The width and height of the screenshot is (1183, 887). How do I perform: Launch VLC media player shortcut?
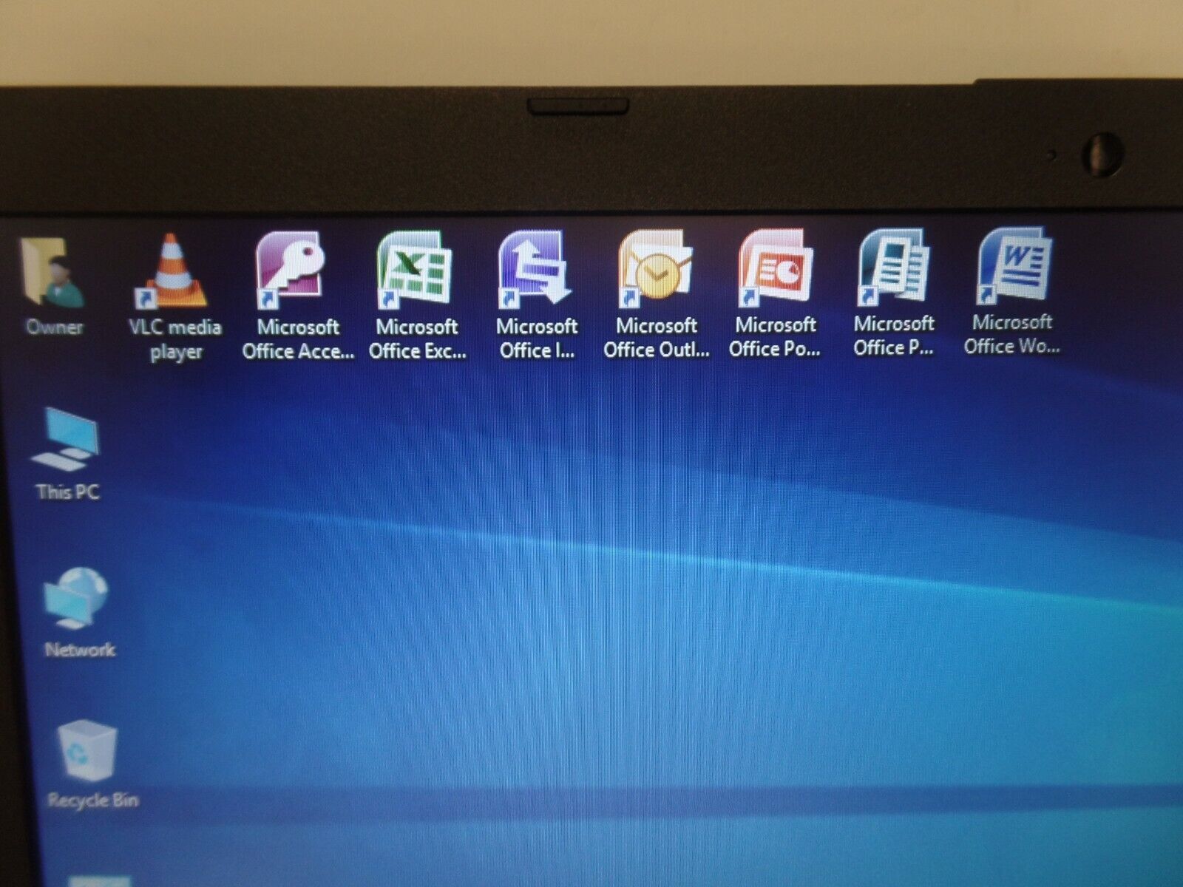coord(172,271)
